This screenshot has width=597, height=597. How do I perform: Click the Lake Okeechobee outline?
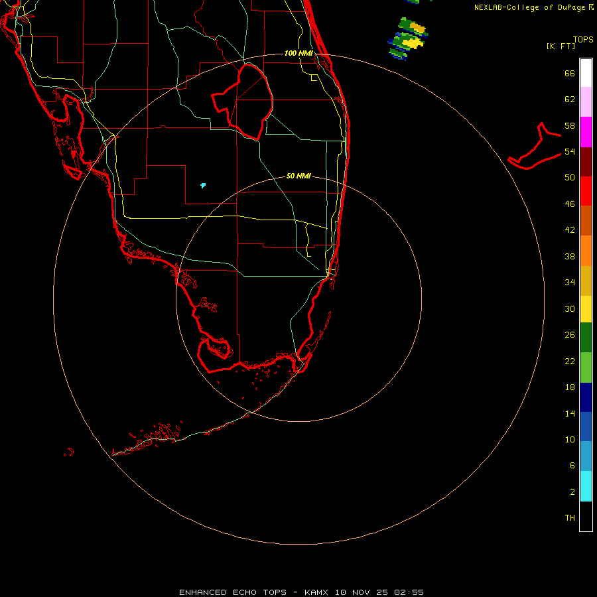coord(243,101)
